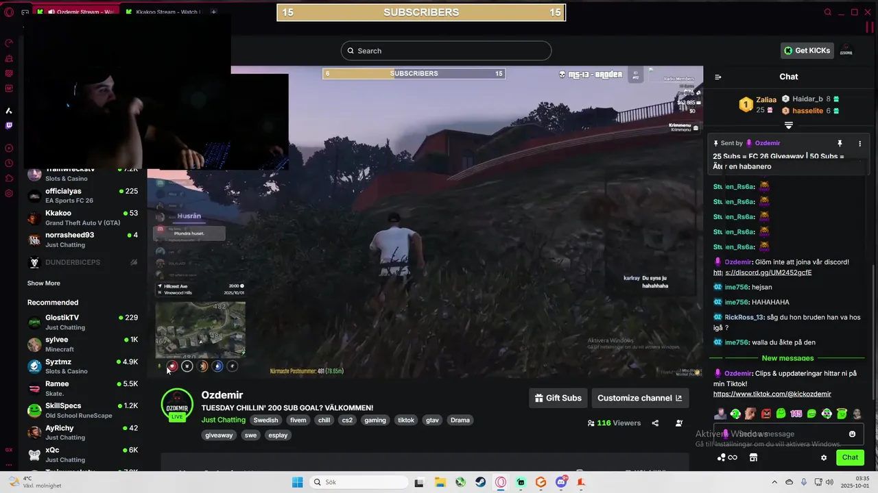Open Windows Start menu
The height and width of the screenshot is (493, 878).
(297, 482)
